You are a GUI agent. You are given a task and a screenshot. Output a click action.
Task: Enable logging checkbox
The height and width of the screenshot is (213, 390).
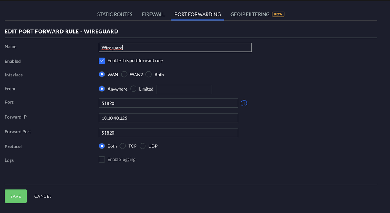102,160
